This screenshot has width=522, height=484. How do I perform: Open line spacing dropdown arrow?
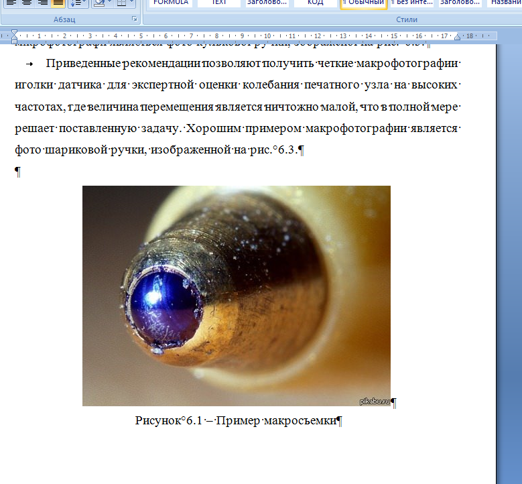82,3
